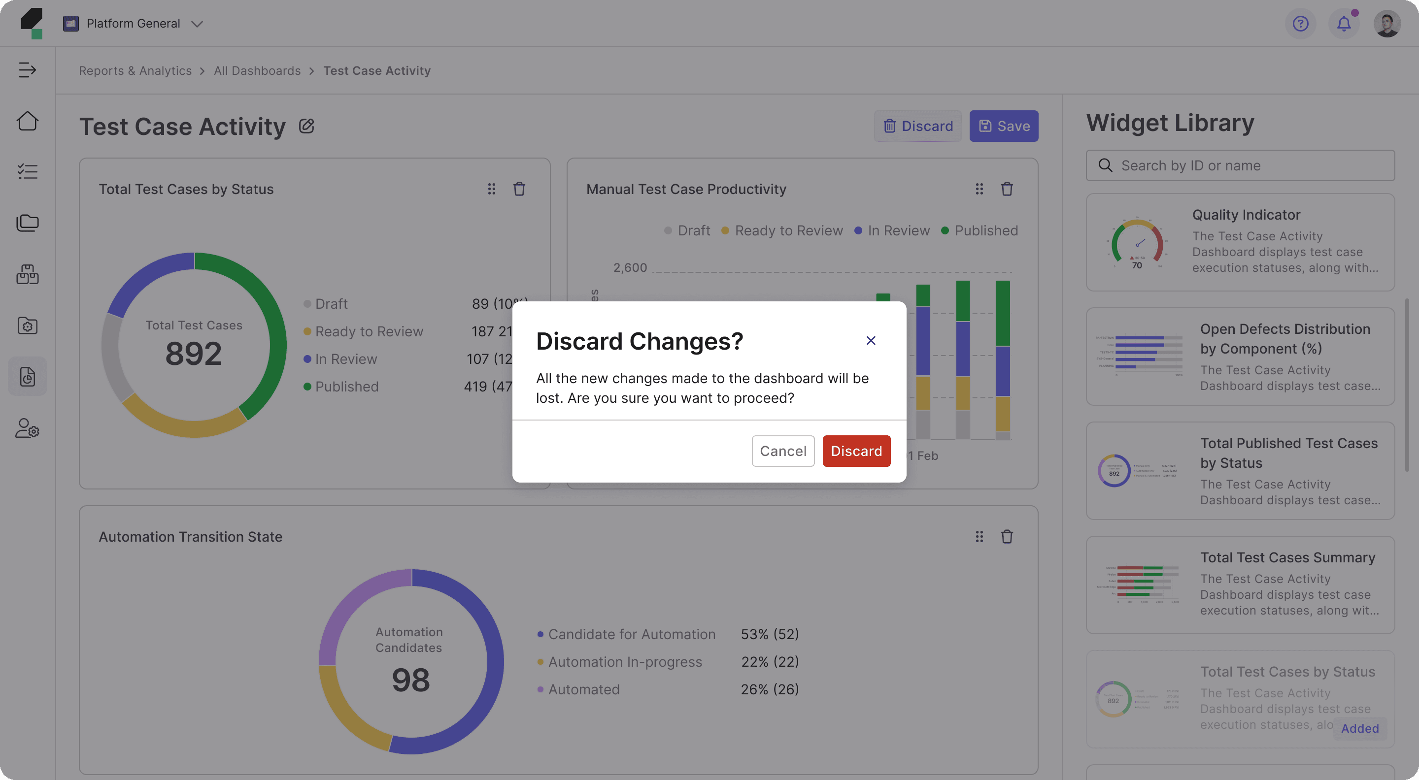
Task: Open the checklist sidebar icon
Action: [27, 172]
